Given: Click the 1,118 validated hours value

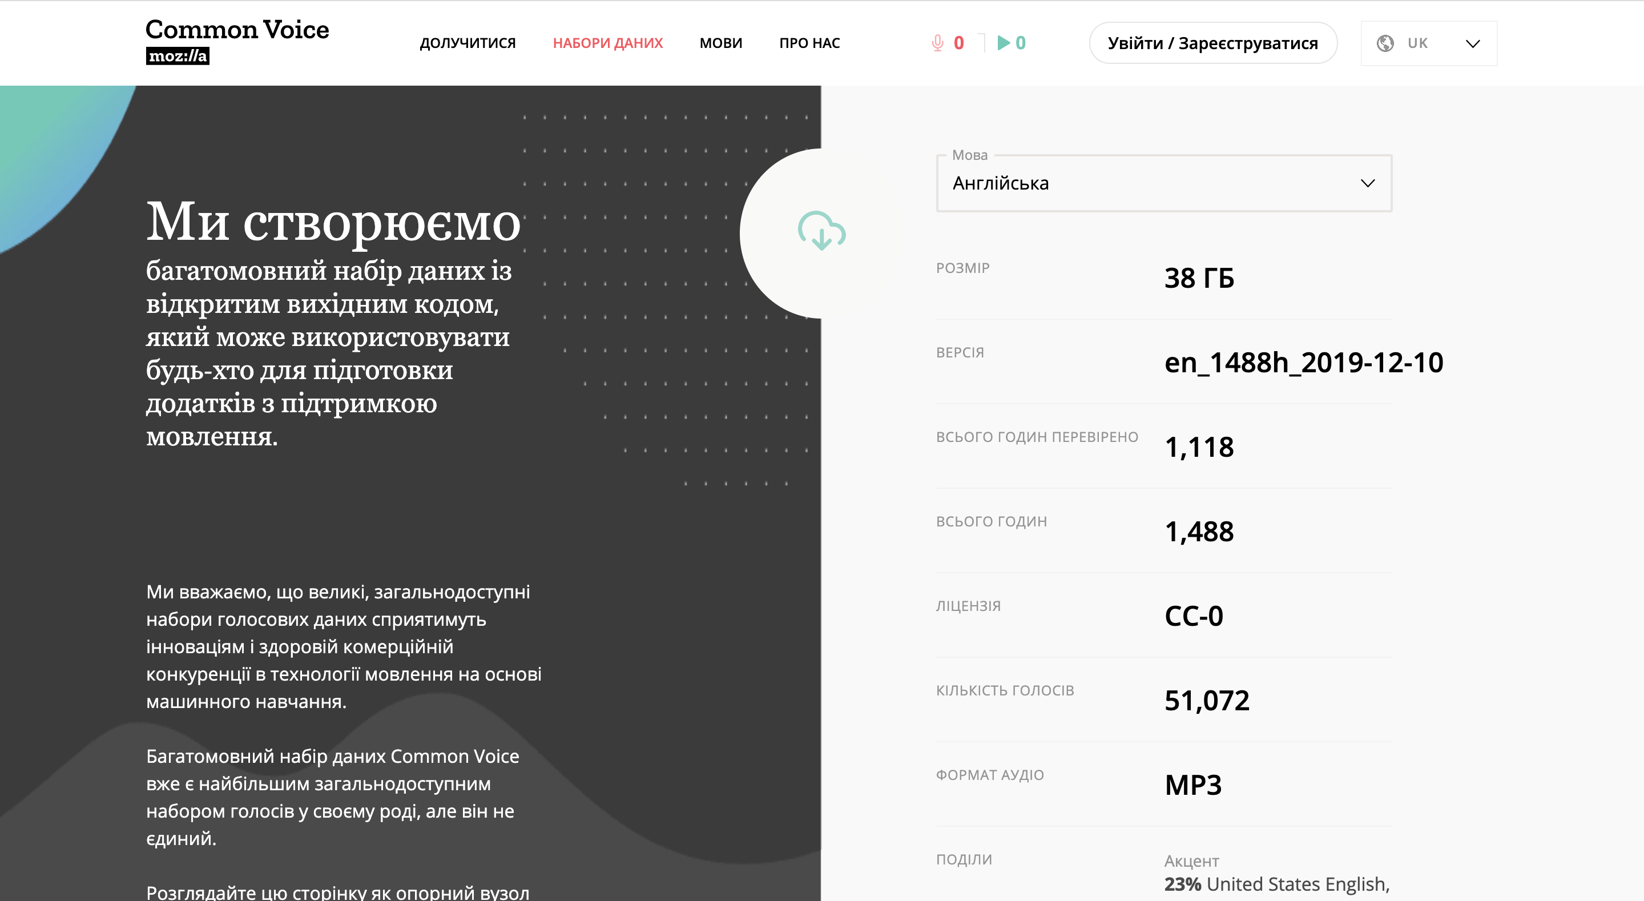Looking at the screenshot, I should 1199,447.
